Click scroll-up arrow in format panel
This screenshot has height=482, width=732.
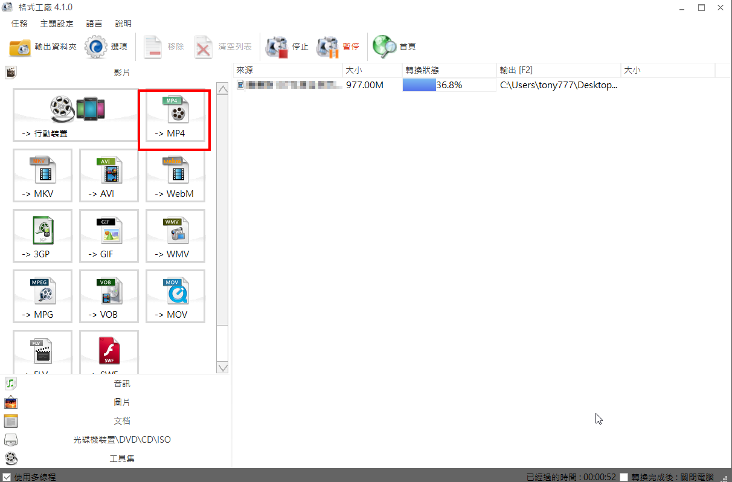point(222,89)
